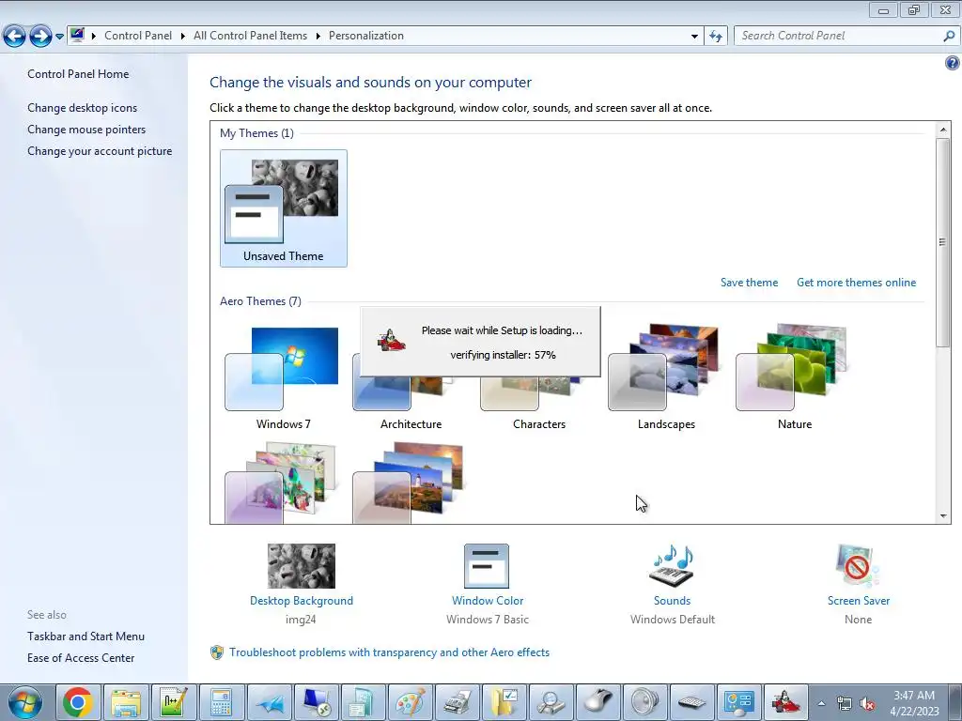962x721 pixels.
Task: Click the documents stack taskbar icon
Action: [x=364, y=702]
